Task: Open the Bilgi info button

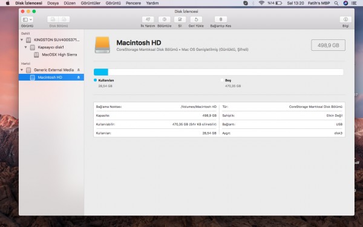Action: point(345,19)
